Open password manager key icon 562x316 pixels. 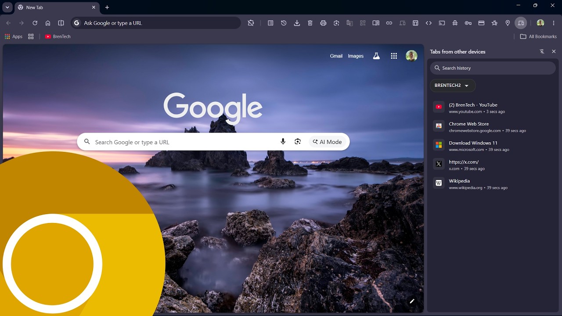pyautogui.click(x=468, y=23)
